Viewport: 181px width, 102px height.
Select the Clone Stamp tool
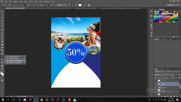(2, 36)
